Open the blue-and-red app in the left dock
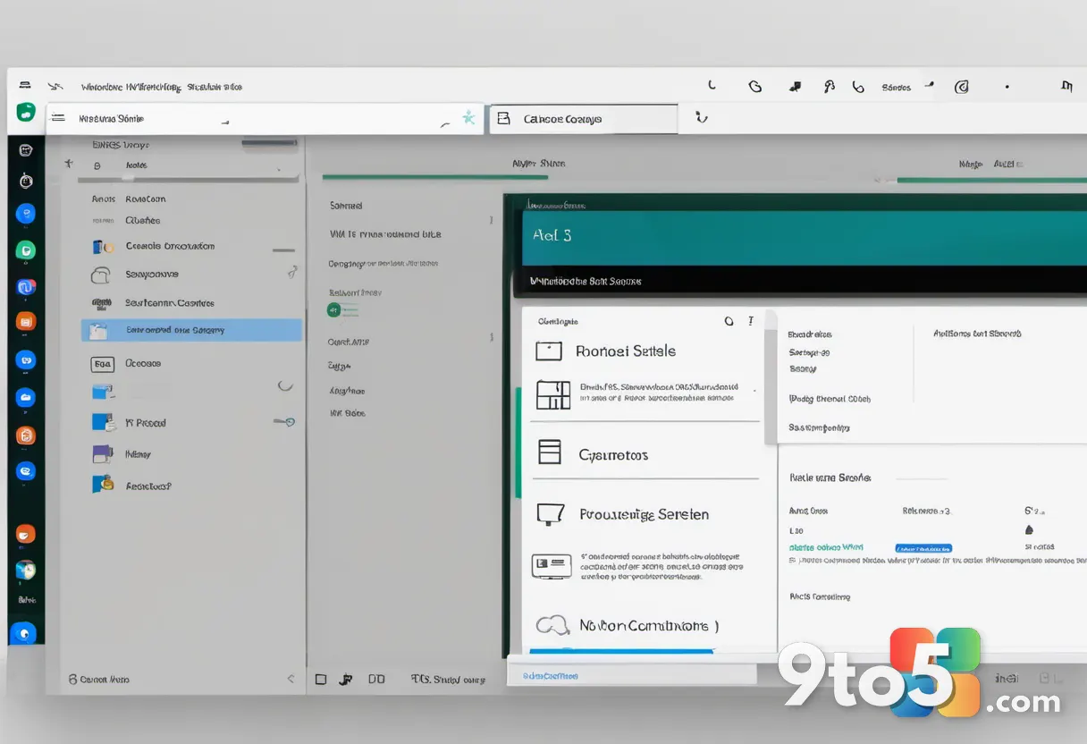 point(26,287)
